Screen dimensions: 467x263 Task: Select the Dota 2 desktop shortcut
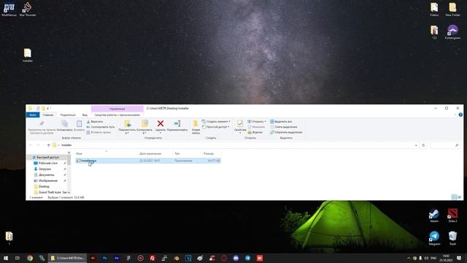(x=452, y=216)
